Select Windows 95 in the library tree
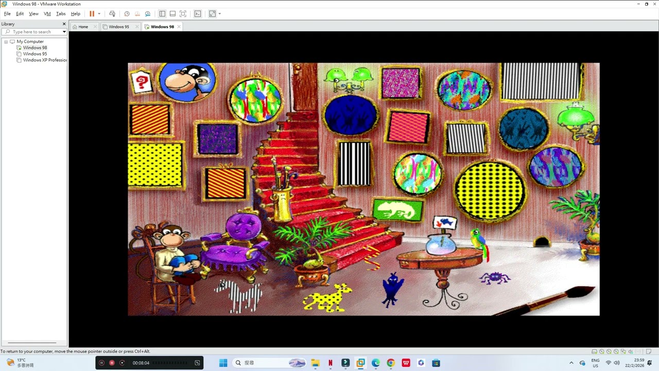The image size is (659, 371). (35, 54)
